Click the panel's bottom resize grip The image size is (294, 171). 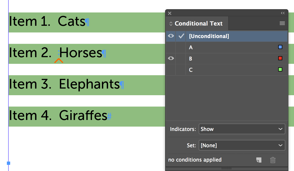click(226, 168)
